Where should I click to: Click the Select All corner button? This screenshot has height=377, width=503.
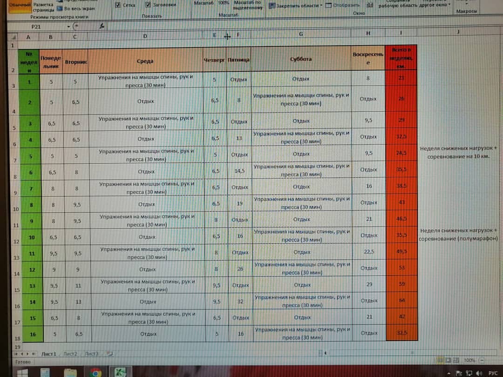(x=13, y=37)
